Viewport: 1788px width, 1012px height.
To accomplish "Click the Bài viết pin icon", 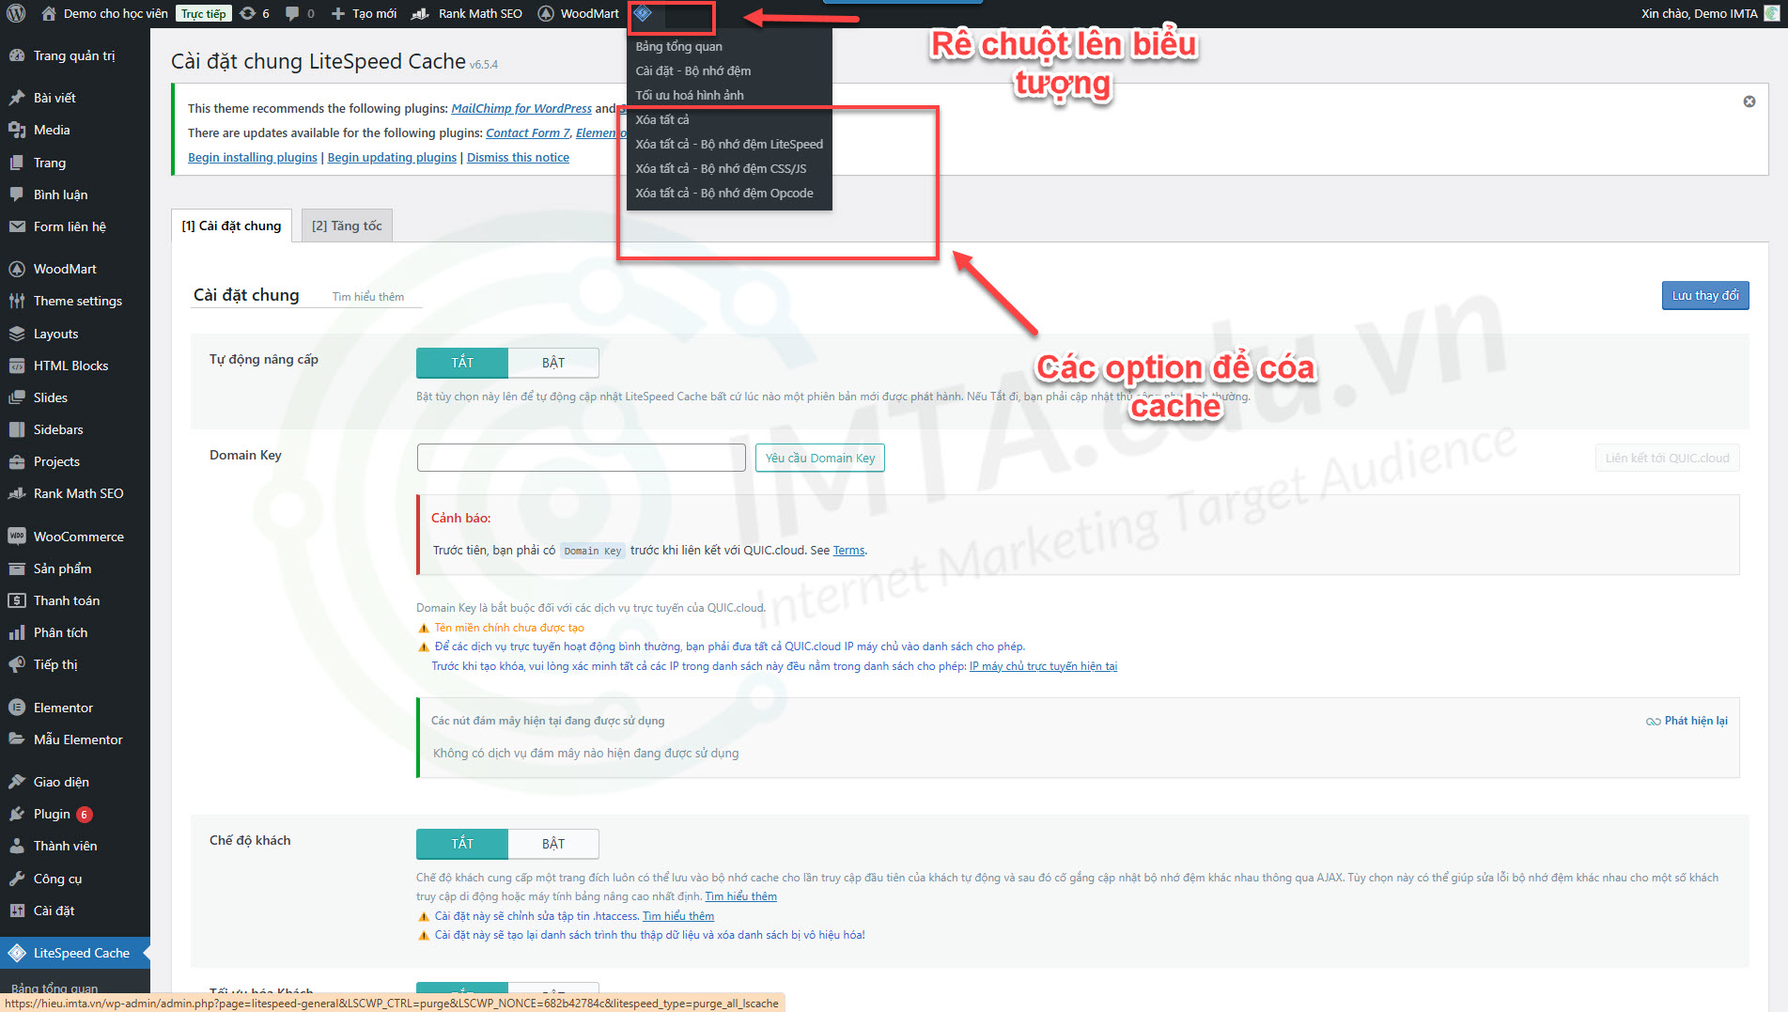I will [17, 98].
